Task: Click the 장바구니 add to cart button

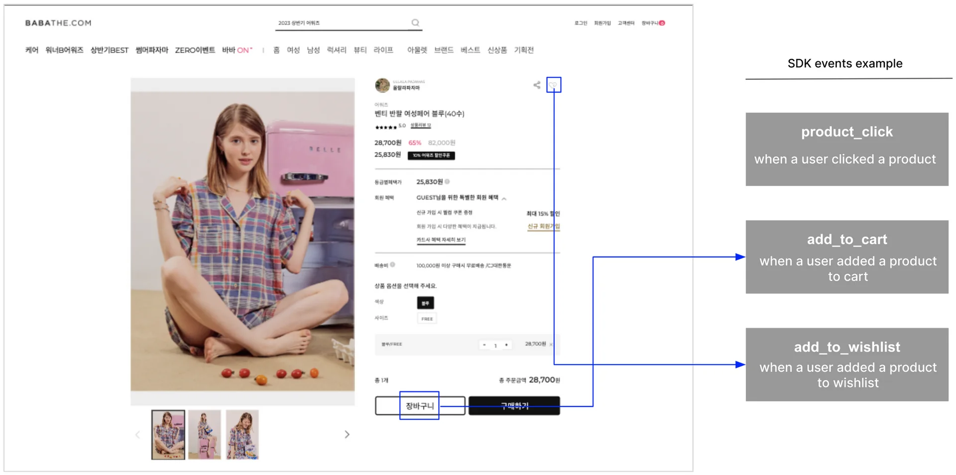Action: (x=420, y=406)
